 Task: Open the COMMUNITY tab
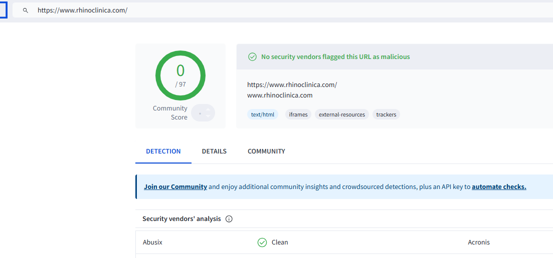(x=266, y=151)
